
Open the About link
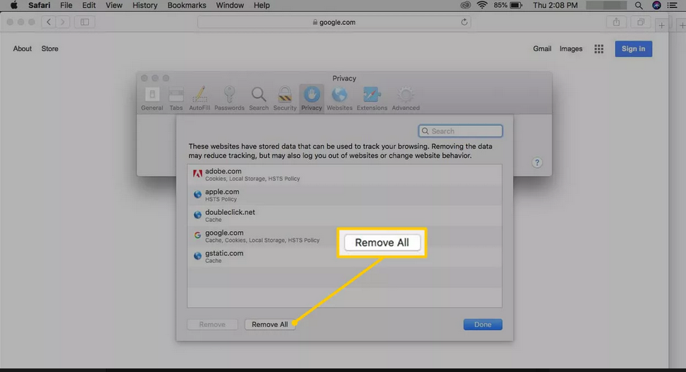click(x=22, y=48)
